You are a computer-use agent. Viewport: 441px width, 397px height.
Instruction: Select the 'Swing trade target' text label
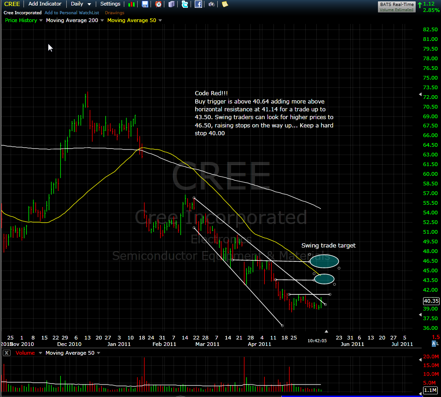(329, 246)
